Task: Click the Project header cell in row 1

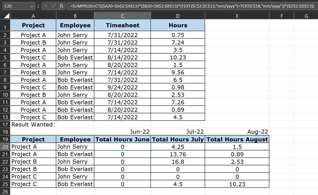Action: (x=33, y=25)
